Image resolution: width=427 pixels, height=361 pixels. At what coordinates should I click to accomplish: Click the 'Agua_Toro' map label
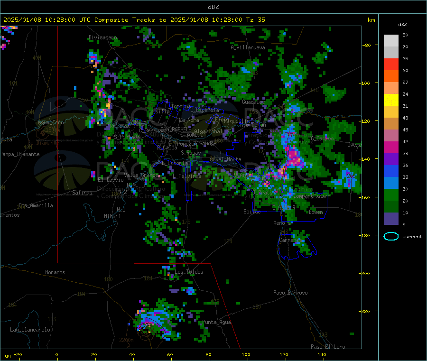[51, 122]
